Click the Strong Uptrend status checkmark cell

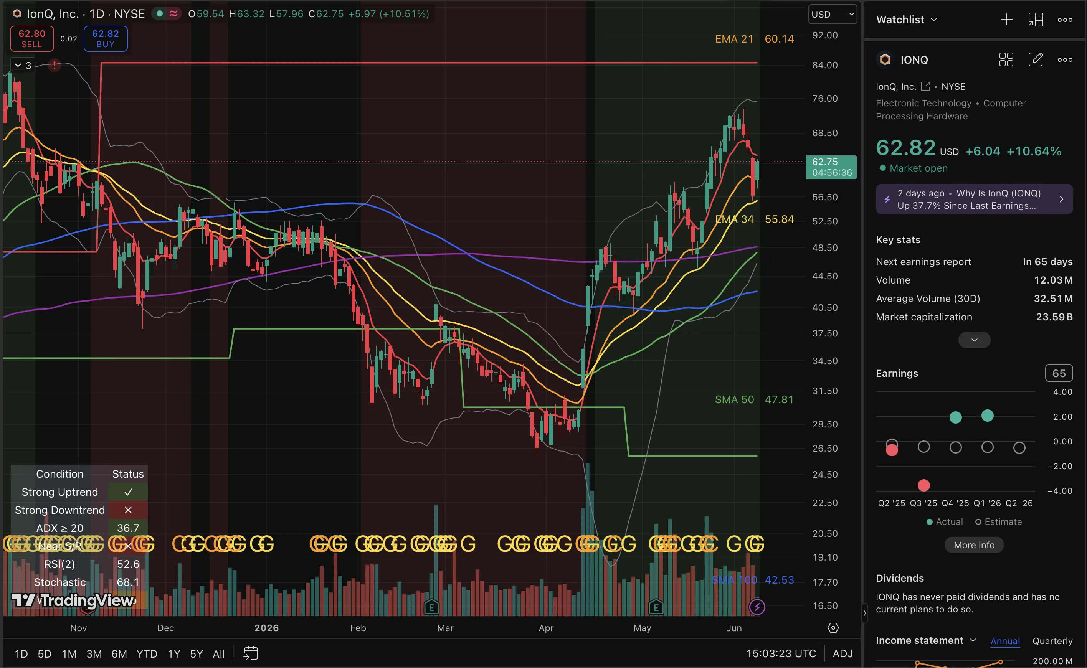(x=128, y=492)
